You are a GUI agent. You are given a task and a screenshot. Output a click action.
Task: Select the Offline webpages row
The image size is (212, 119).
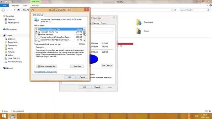pyautogui.click(x=59, y=34)
